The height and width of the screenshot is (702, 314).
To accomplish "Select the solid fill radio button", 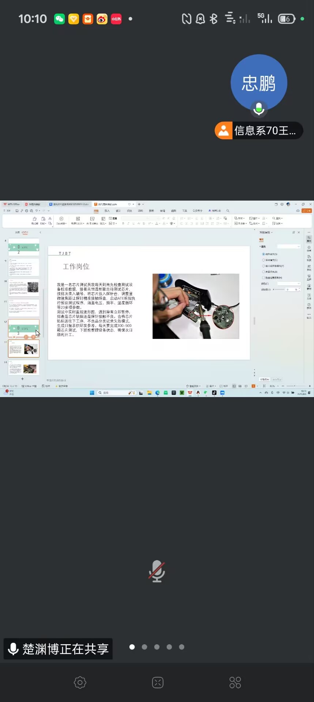I will [x=263, y=254].
